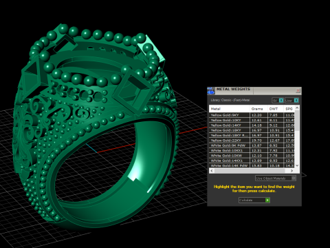
Task: Select the Yellow Gold:18KY R... row
Action: (x=252, y=135)
